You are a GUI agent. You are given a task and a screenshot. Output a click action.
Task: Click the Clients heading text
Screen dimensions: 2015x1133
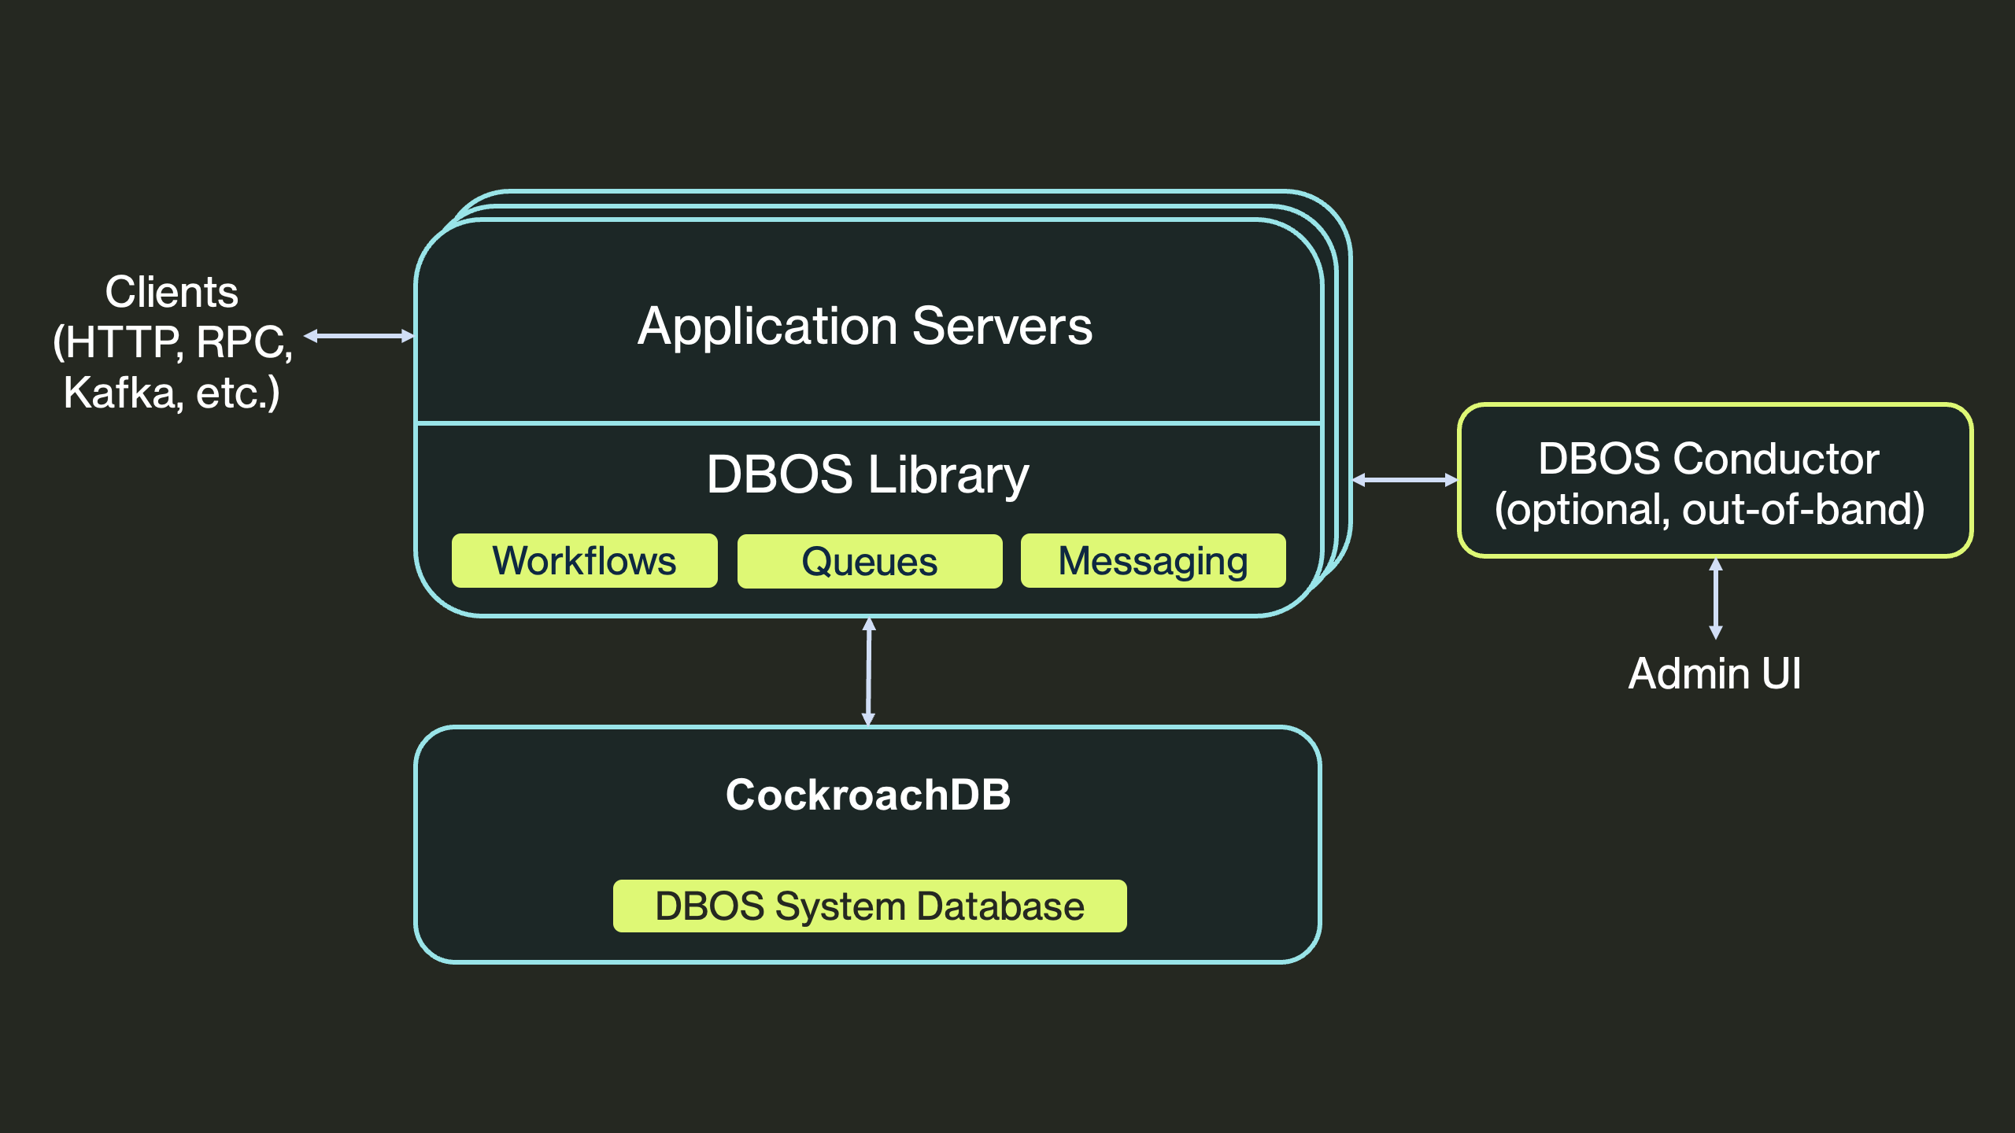pyautogui.click(x=172, y=292)
